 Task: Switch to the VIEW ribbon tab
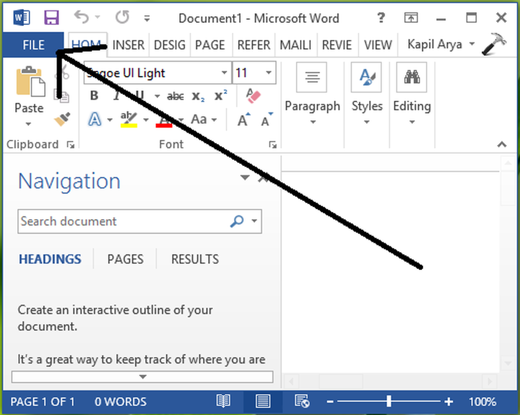pos(378,45)
